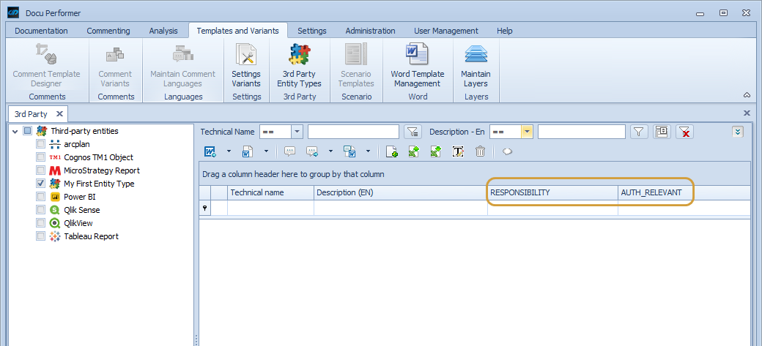Click the Description - En filter text field
762x346 pixels.
pos(581,132)
